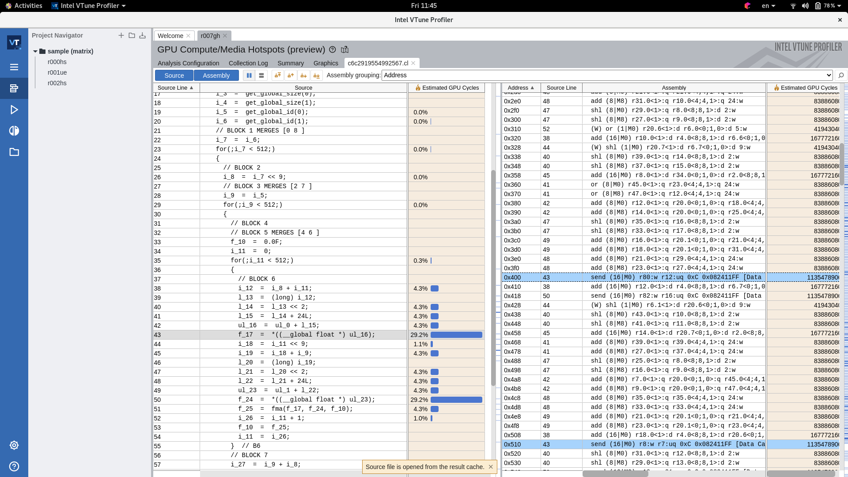
Task: Open the Welcome tab
Action: pyautogui.click(x=170, y=36)
